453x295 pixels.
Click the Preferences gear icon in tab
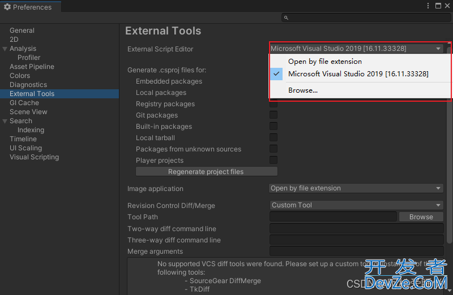click(x=7, y=7)
